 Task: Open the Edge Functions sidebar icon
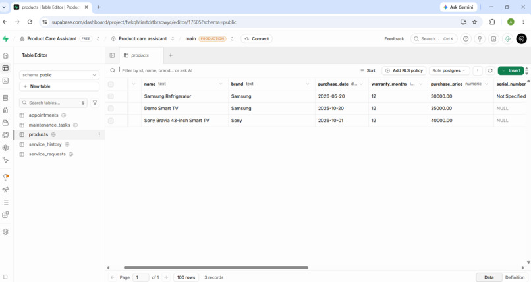pyautogui.click(x=5, y=135)
